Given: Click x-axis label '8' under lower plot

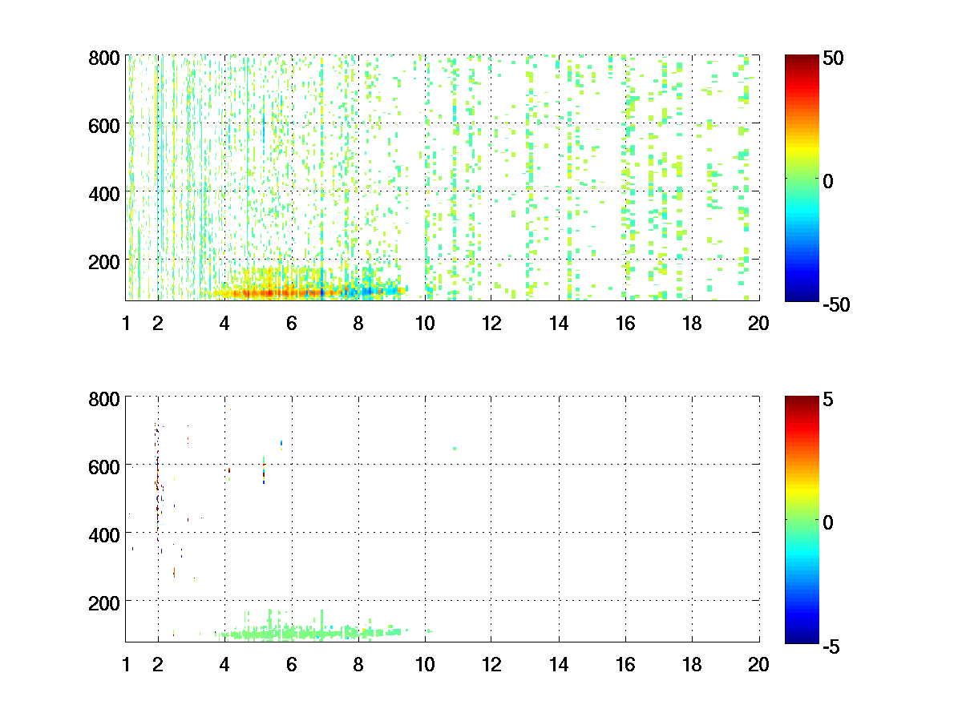Looking at the screenshot, I should tap(358, 664).
